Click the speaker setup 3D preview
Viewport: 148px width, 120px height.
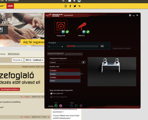tap(112, 72)
